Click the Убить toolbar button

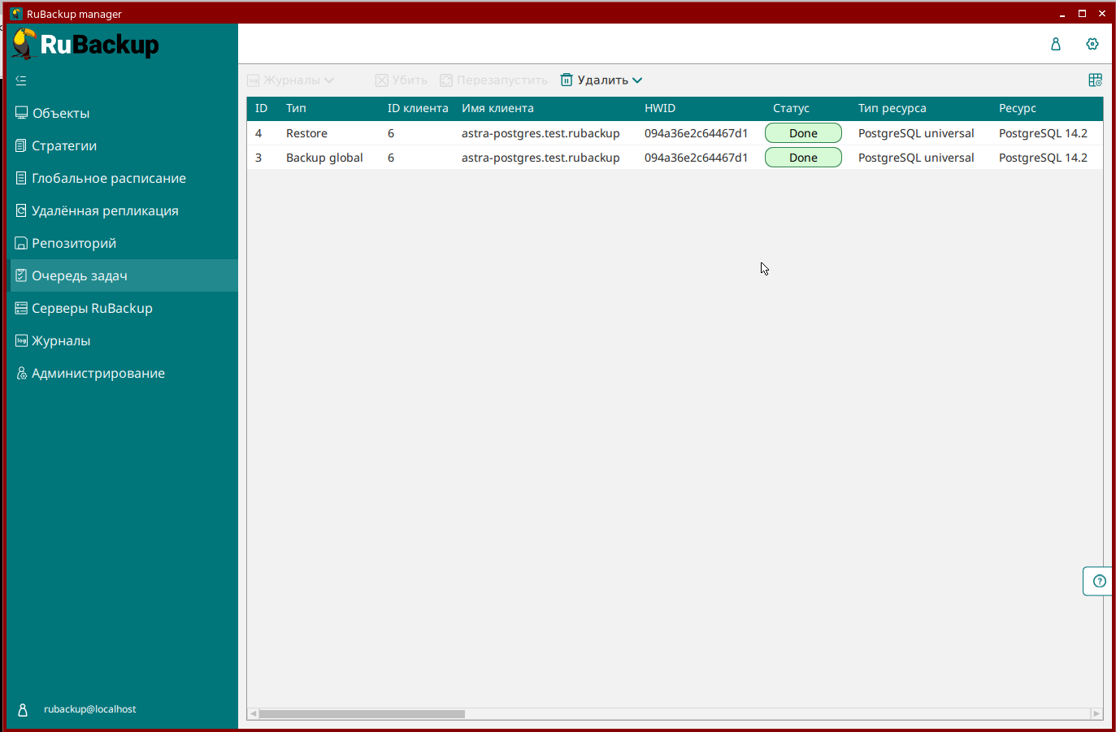pyautogui.click(x=402, y=80)
